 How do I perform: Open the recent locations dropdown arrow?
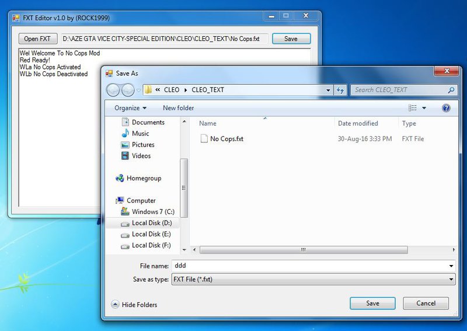coord(138,90)
